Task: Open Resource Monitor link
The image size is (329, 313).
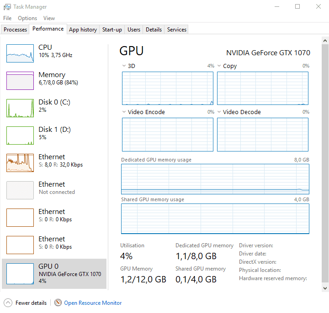Action: point(93,303)
